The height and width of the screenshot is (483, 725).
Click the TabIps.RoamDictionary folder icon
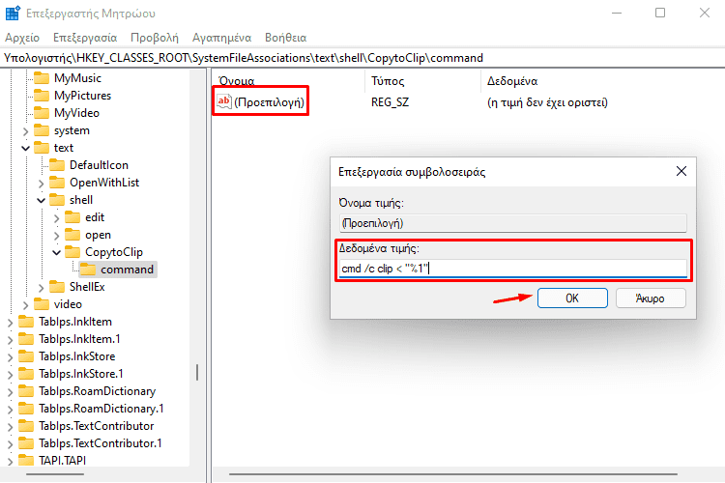(26, 391)
